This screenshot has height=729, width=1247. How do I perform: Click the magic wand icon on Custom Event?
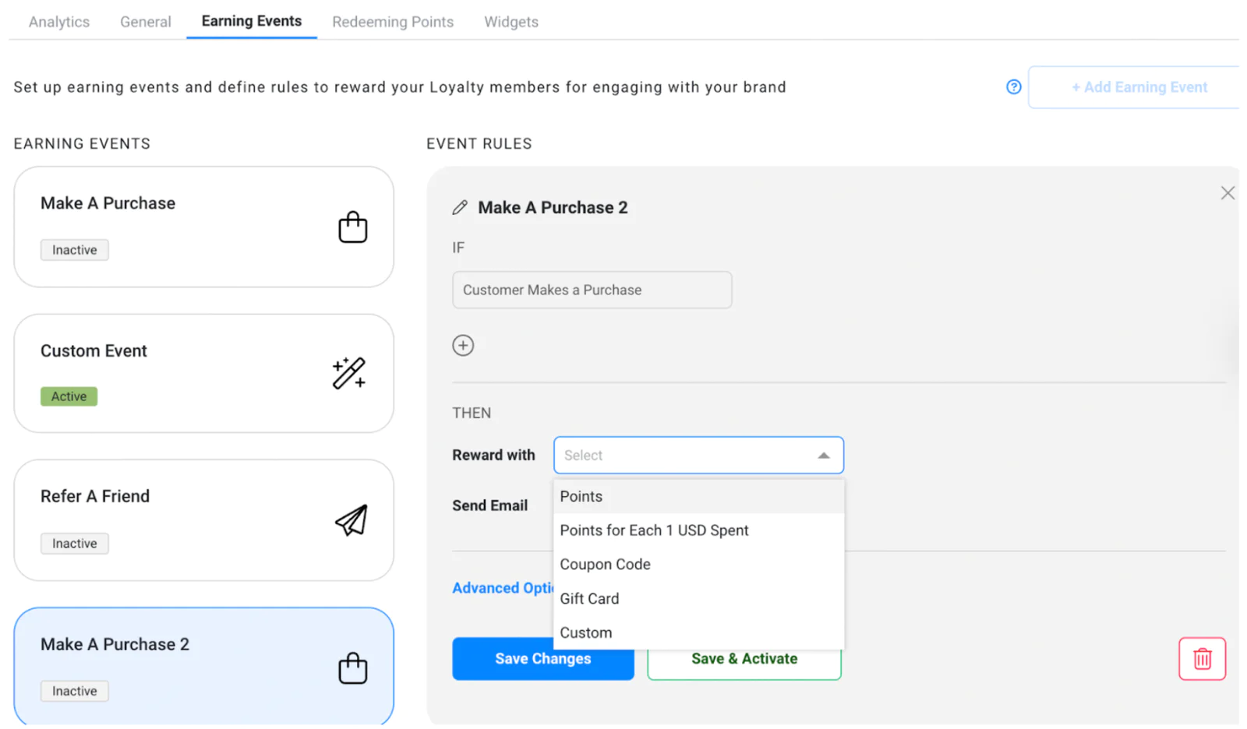(348, 373)
